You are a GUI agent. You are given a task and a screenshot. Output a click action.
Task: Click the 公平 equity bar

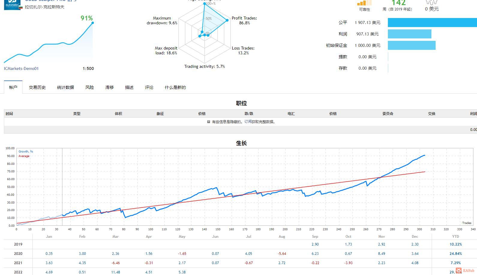click(x=432, y=23)
